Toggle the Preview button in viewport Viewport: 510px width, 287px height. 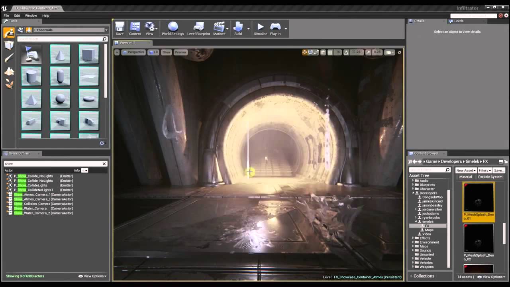click(180, 52)
